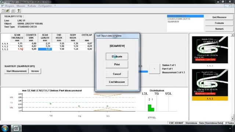Click the BODY HOOK column header
Viewport: 235px width, 132px height.
click(73, 37)
